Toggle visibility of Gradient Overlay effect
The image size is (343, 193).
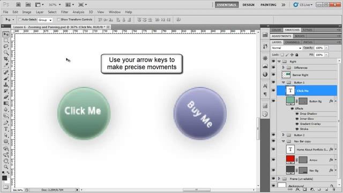tap(297, 124)
